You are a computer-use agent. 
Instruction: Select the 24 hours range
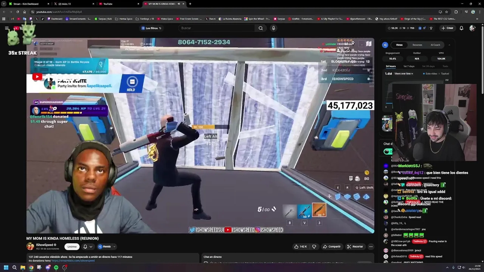[x=391, y=66]
